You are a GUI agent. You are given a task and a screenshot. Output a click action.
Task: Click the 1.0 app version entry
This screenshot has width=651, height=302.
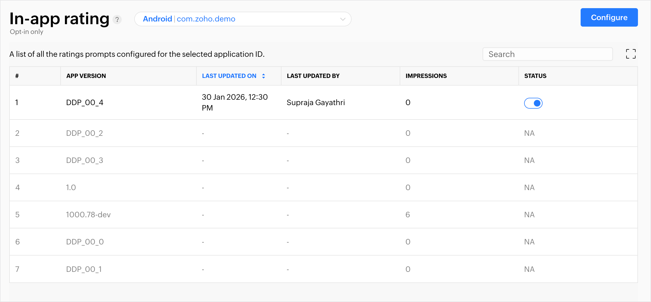click(x=71, y=188)
